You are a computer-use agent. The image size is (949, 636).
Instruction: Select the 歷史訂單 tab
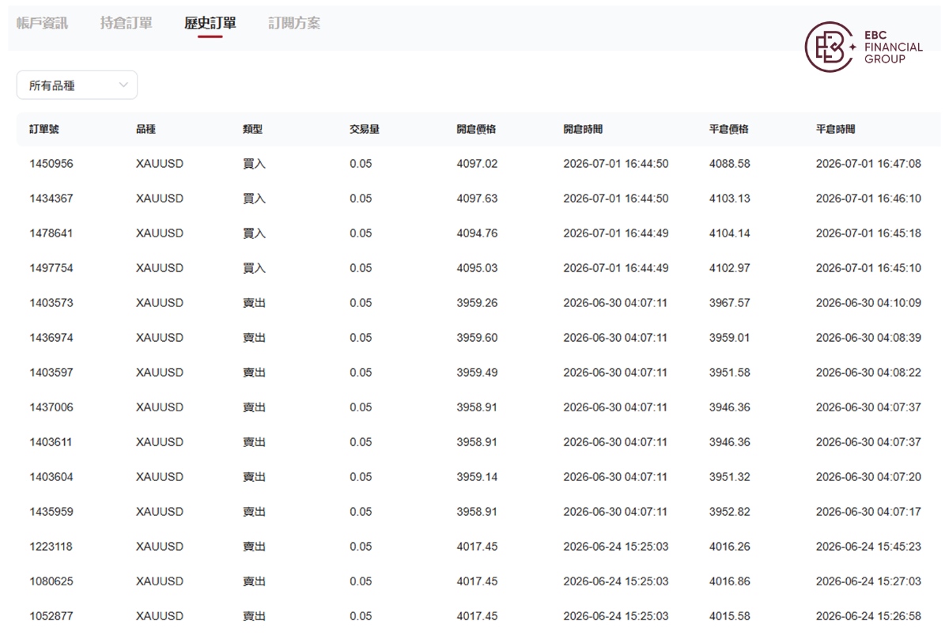point(210,23)
